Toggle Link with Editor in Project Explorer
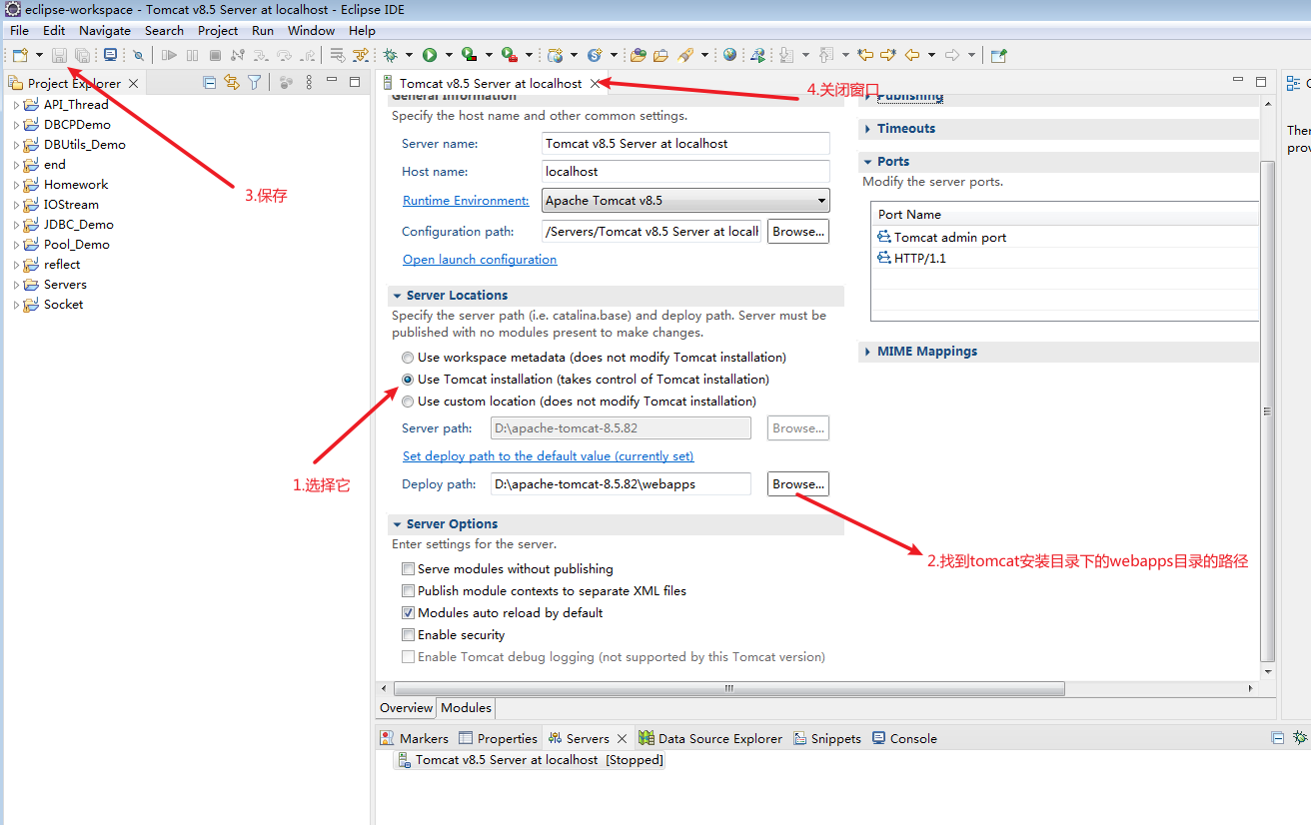 [232, 83]
